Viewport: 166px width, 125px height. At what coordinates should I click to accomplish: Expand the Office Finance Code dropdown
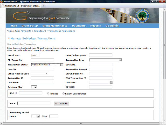pos(39,74)
